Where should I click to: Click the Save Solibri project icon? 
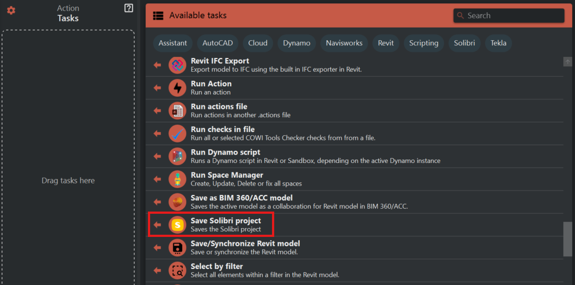(177, 225)
